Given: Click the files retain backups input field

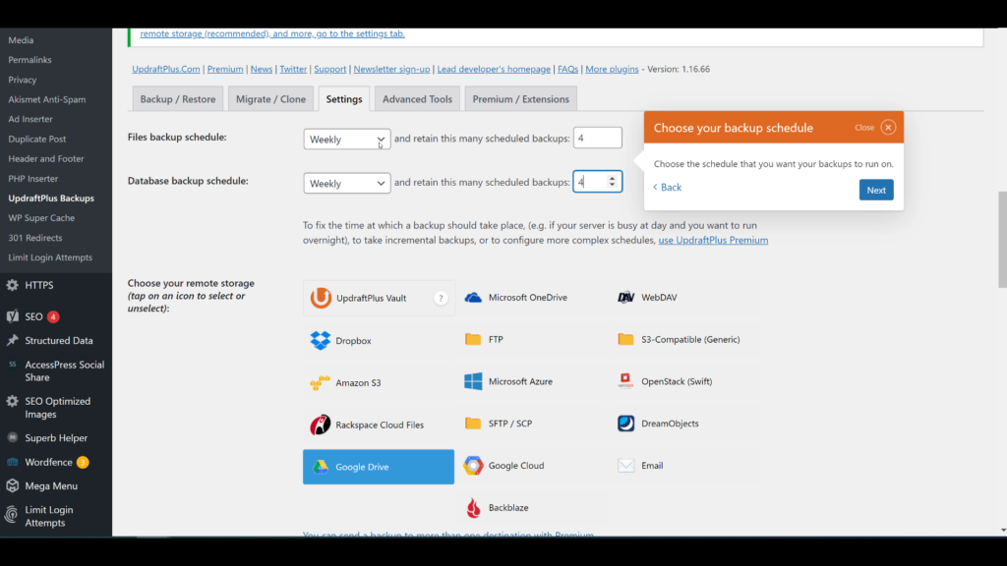Looking at the screenshot, I should (x=597, y=139).
